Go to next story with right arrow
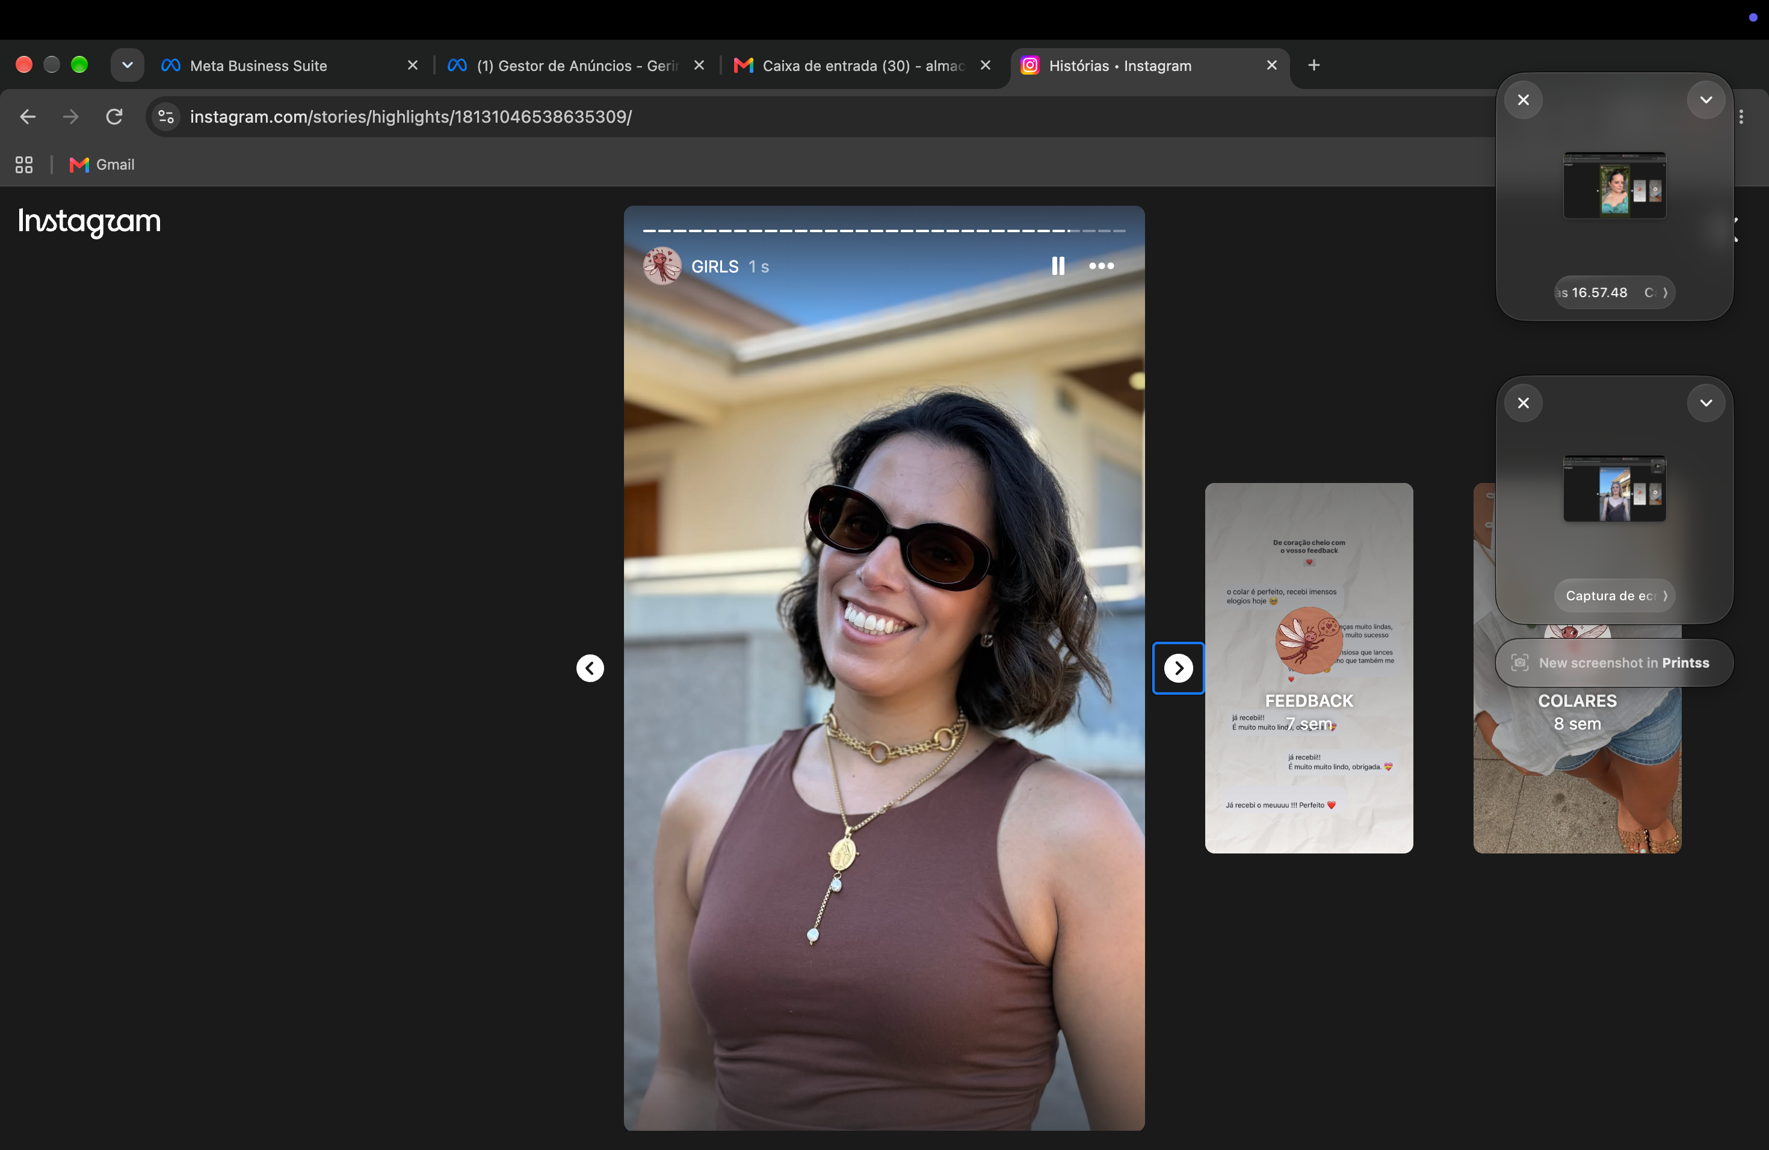 (1178, 668)
